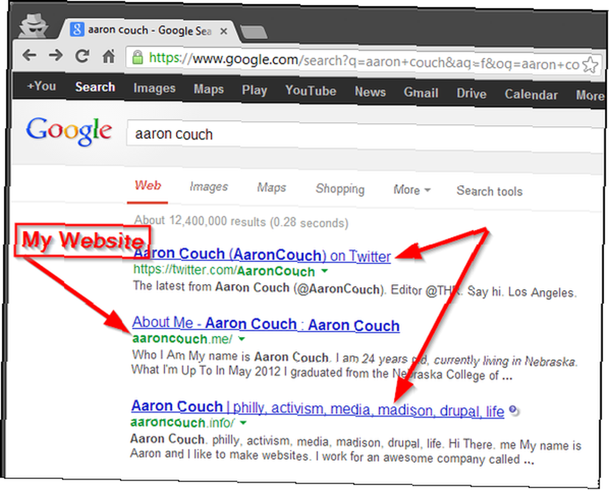Open 'Aaron Couch | philly, activism, media' result
Image resolution: width=609 pixels, height=490 pixels.
click(318, 408)
